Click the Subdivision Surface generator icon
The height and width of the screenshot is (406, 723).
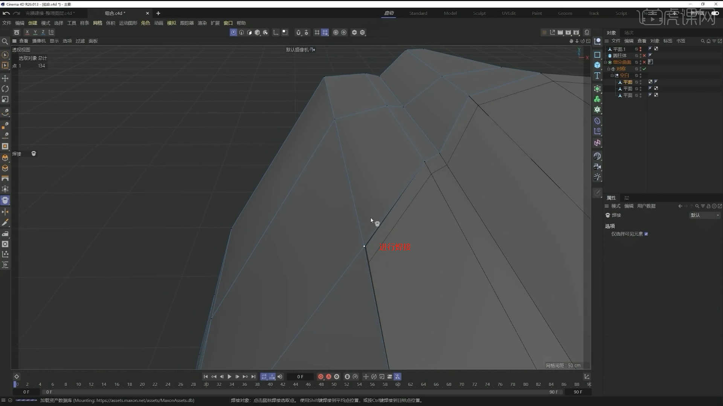point(597,89)
